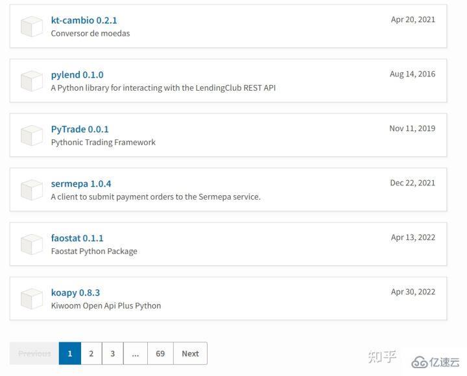Open the sermepa 1.0.4 package link
Image resolution: width=467 pixels, height=376 pixels.
click(81, 183)
